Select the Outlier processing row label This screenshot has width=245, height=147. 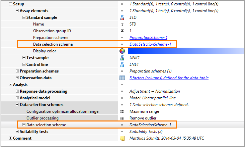coord(43,118)
